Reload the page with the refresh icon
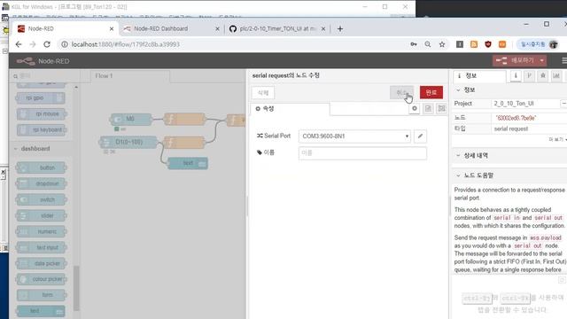This screenshot has width=567, height=319. pyautogui.click(x=47, y=44)
